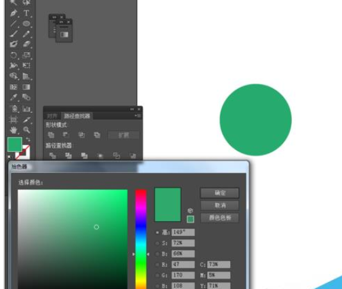Select the Rotate tool

[x=13, y=55]
